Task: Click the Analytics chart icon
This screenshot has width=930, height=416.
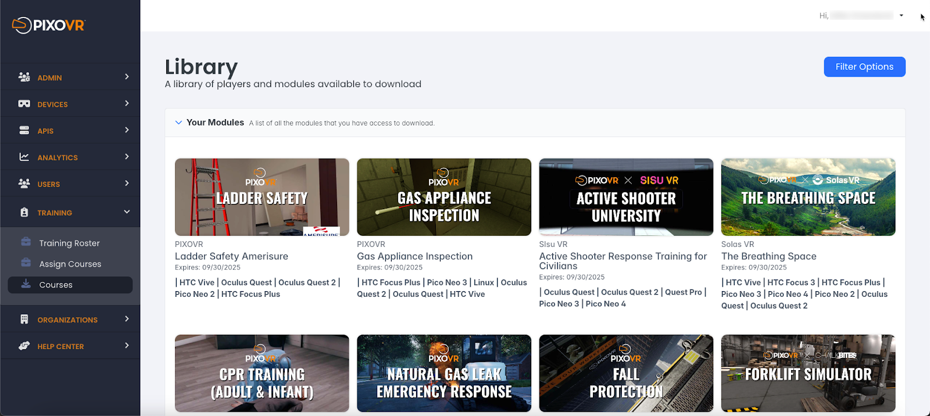Action: [x=24, y=157]
